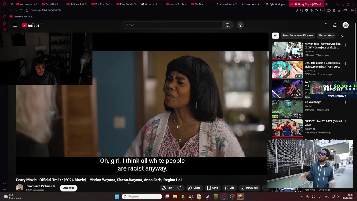Click the search magnifier button

pyautogui.click(x=228, y=25)
